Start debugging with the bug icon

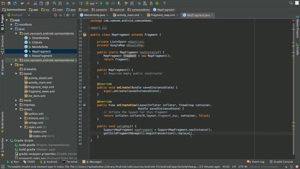(x=107, y=3)
